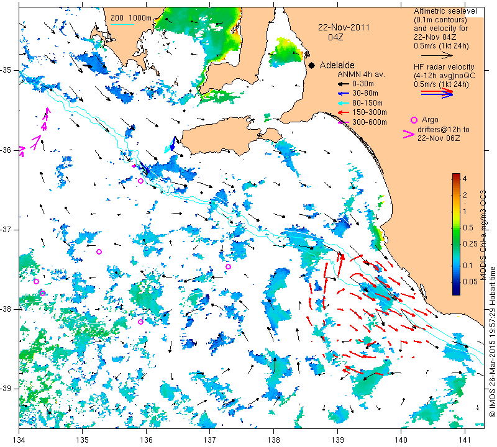Click the '0.5m/s (1kt 24h)' altimetric scale text
497x447 pixels.
441,46
